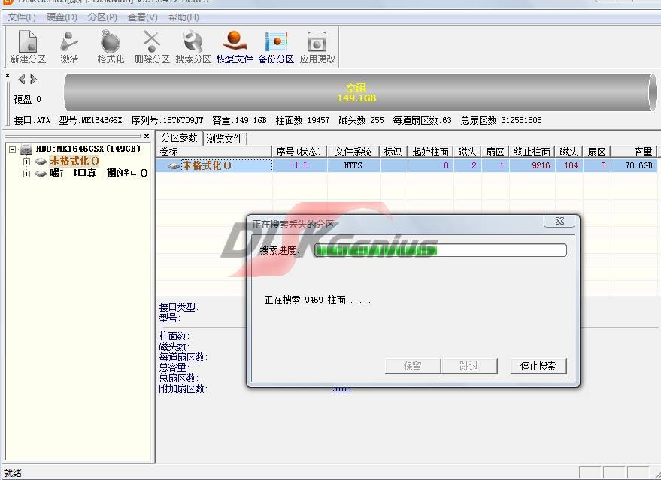Open the 查看(V) menu

[142, 17]
